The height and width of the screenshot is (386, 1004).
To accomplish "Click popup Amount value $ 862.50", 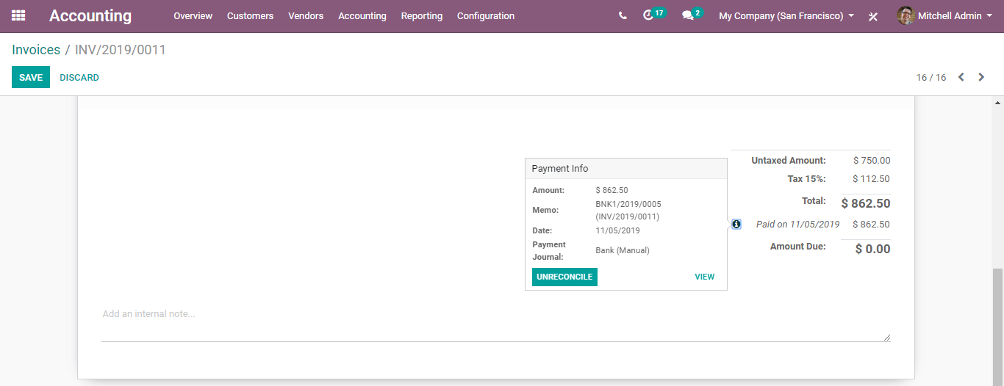I will click(x=612, y=190).
